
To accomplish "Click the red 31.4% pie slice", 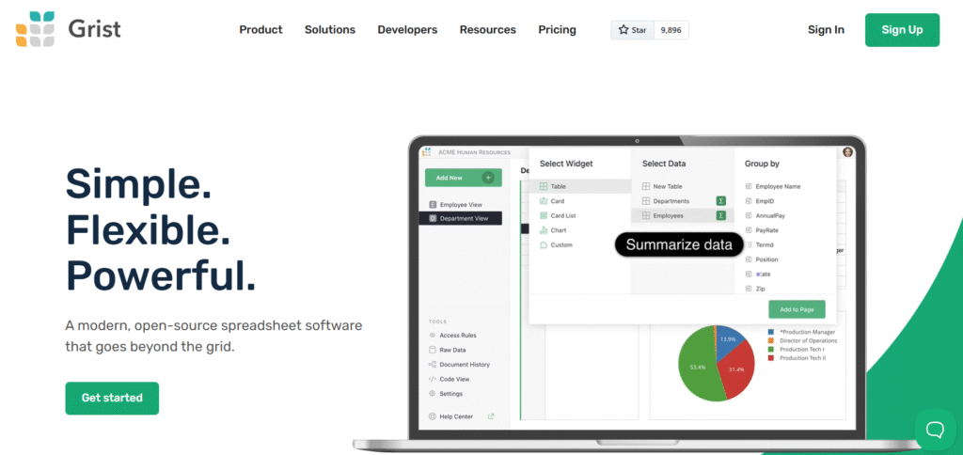I will 735,371.
